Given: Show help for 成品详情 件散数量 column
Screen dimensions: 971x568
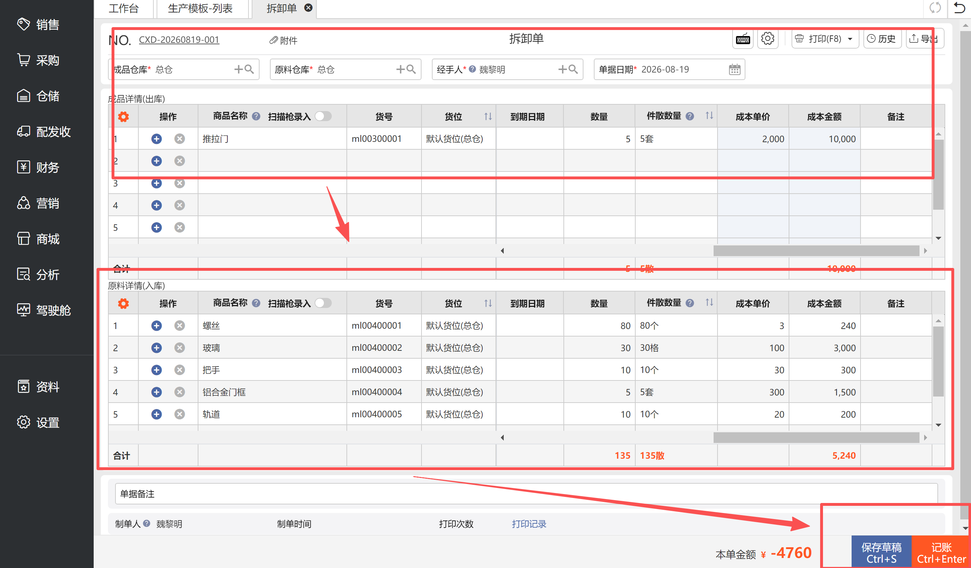Looking at the screenshot, I should click(x=690, y=116).
